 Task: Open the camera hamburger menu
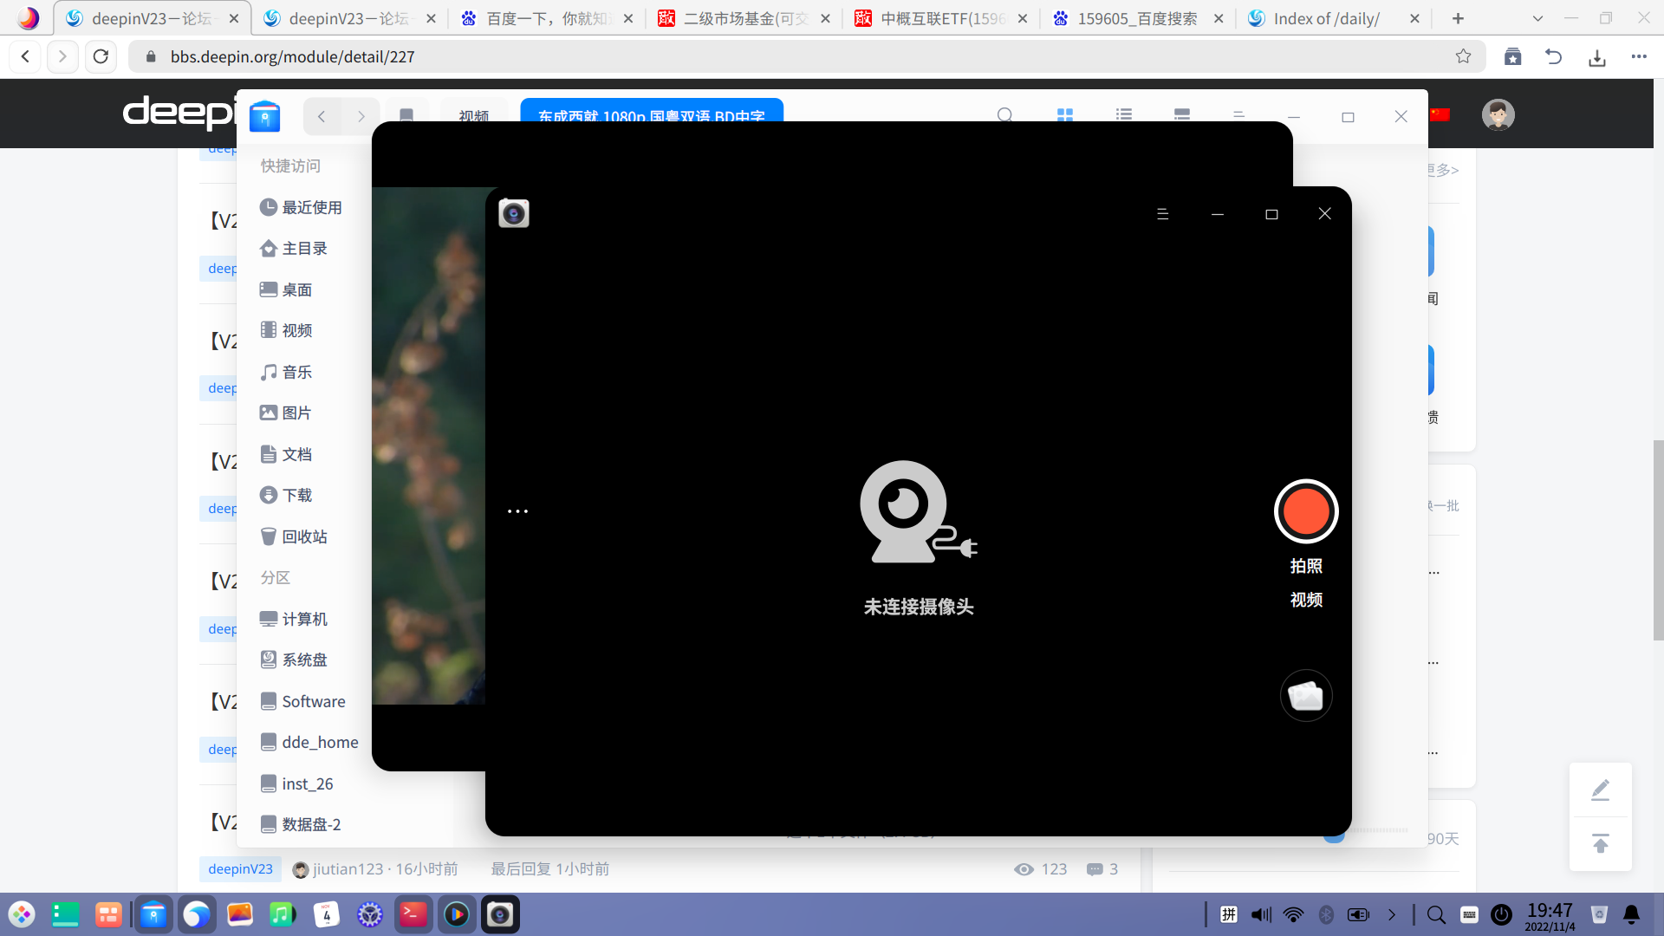[x=1162, y=214]
